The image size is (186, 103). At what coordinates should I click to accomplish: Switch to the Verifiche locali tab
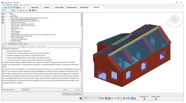(x=84, y=8)
